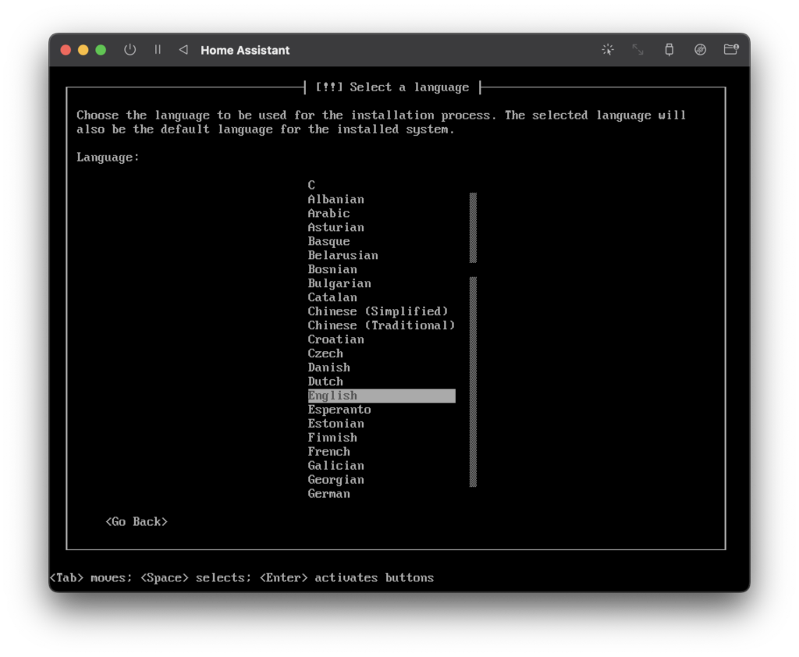This screenshot has height=657, width=799.
Task: Open the USB devices icon
Action: (x=669, y=49)
